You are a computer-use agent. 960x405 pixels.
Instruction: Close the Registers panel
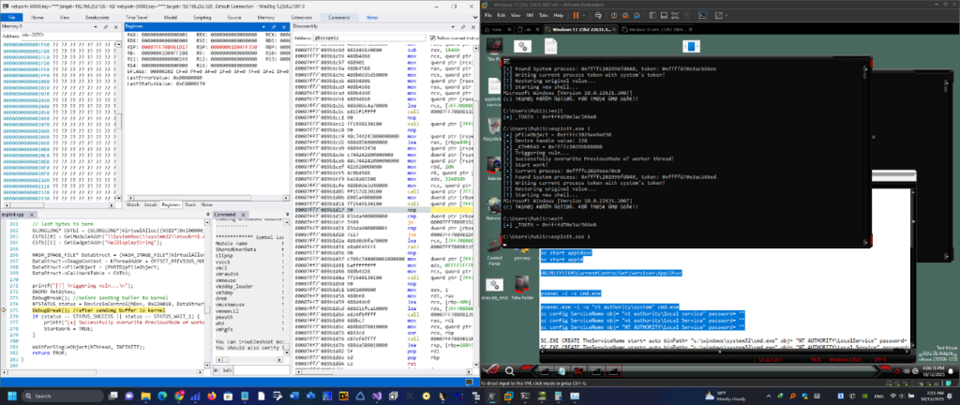coord(283,27)
